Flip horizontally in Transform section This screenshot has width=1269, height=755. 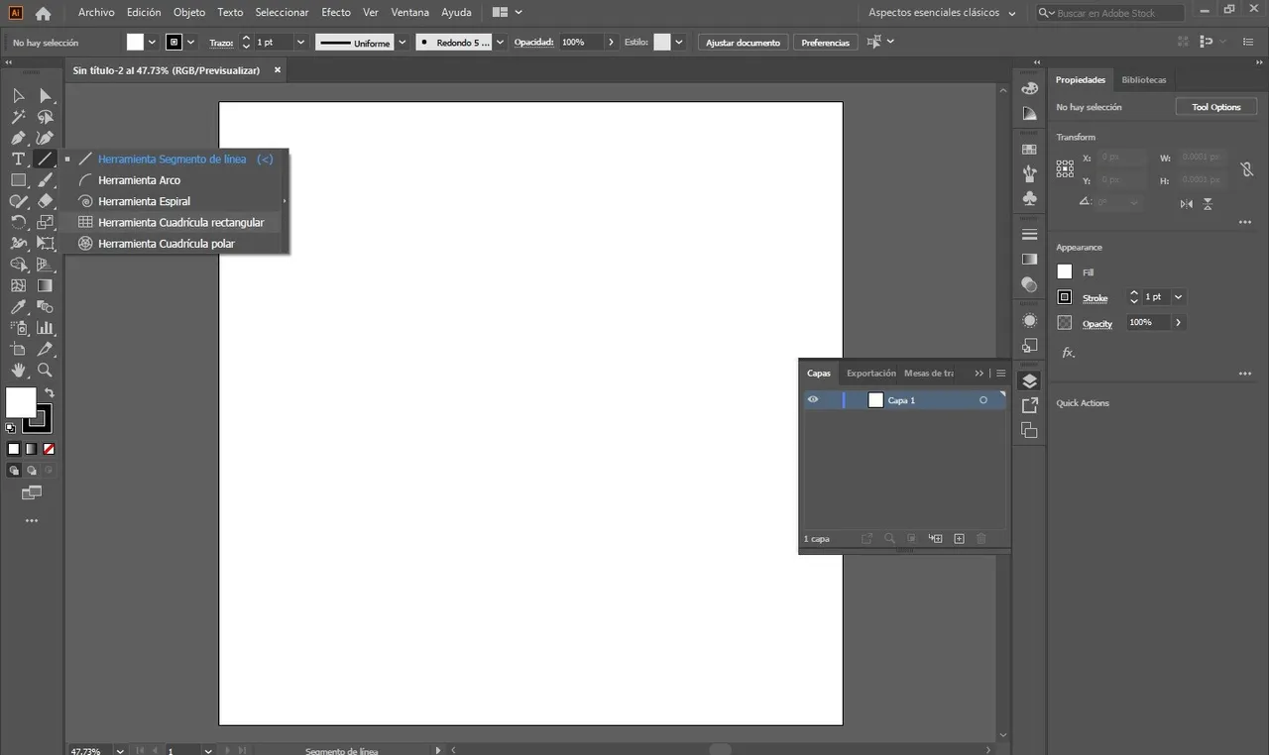[1187, 204]
